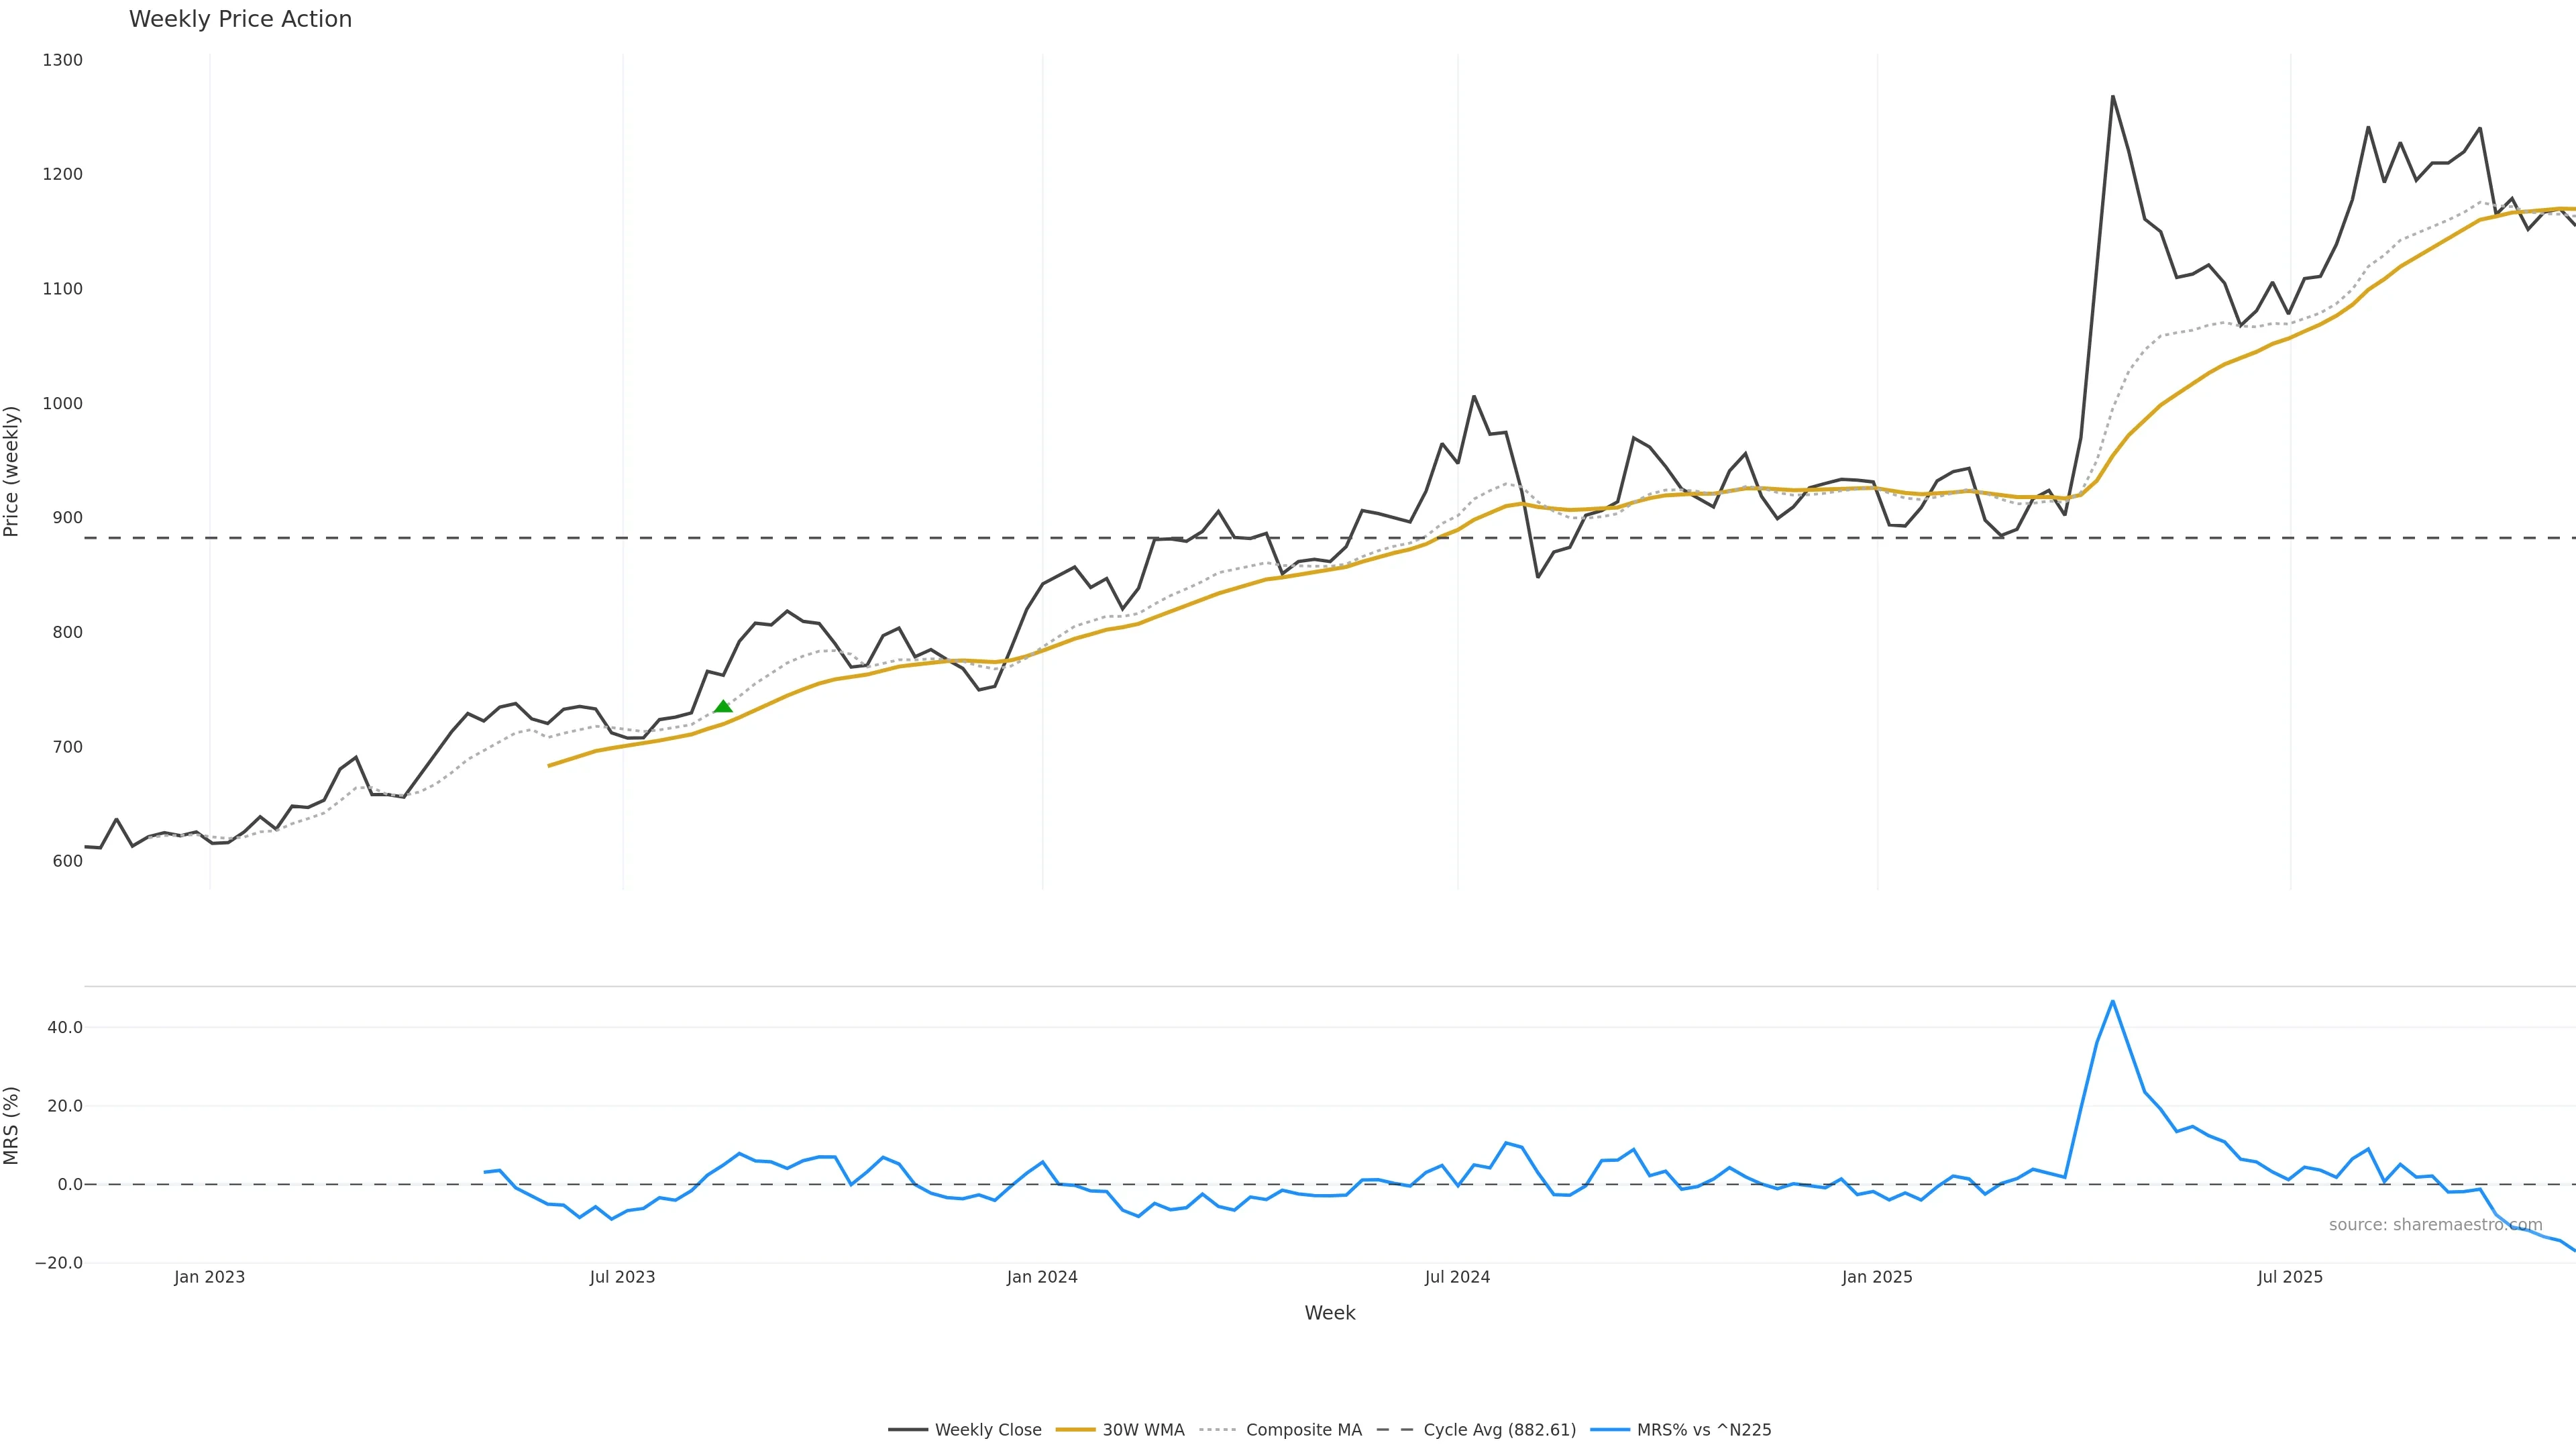Click the Price (weekly) y-axis label

pos(12,471)
